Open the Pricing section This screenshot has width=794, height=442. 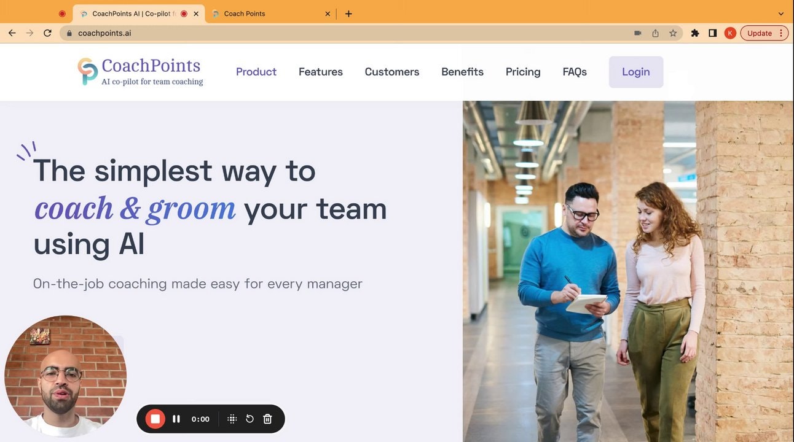[x=523, y=72]
